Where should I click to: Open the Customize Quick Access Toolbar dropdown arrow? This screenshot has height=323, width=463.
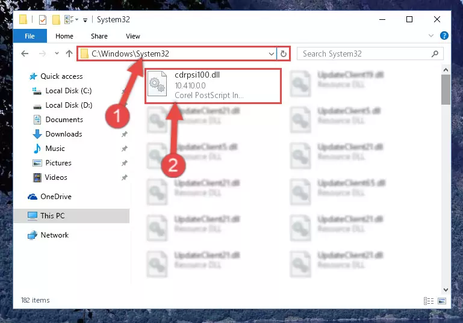click(85, 20)
